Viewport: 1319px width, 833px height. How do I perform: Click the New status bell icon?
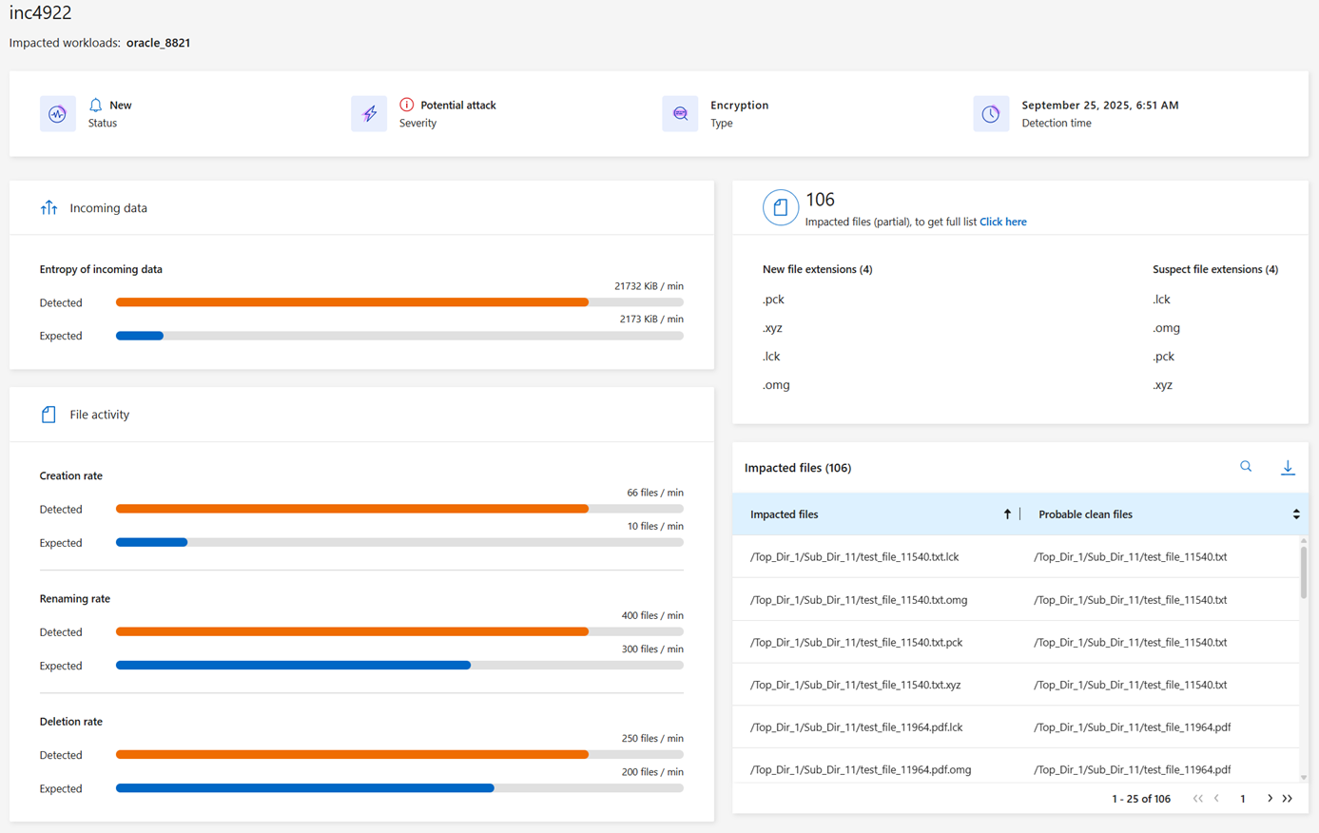tap(95, 105)
